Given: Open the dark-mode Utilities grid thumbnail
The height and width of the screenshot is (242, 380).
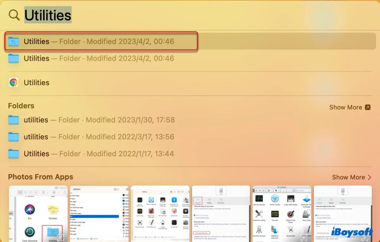Looking at the screenshot, I should point(160,213).
